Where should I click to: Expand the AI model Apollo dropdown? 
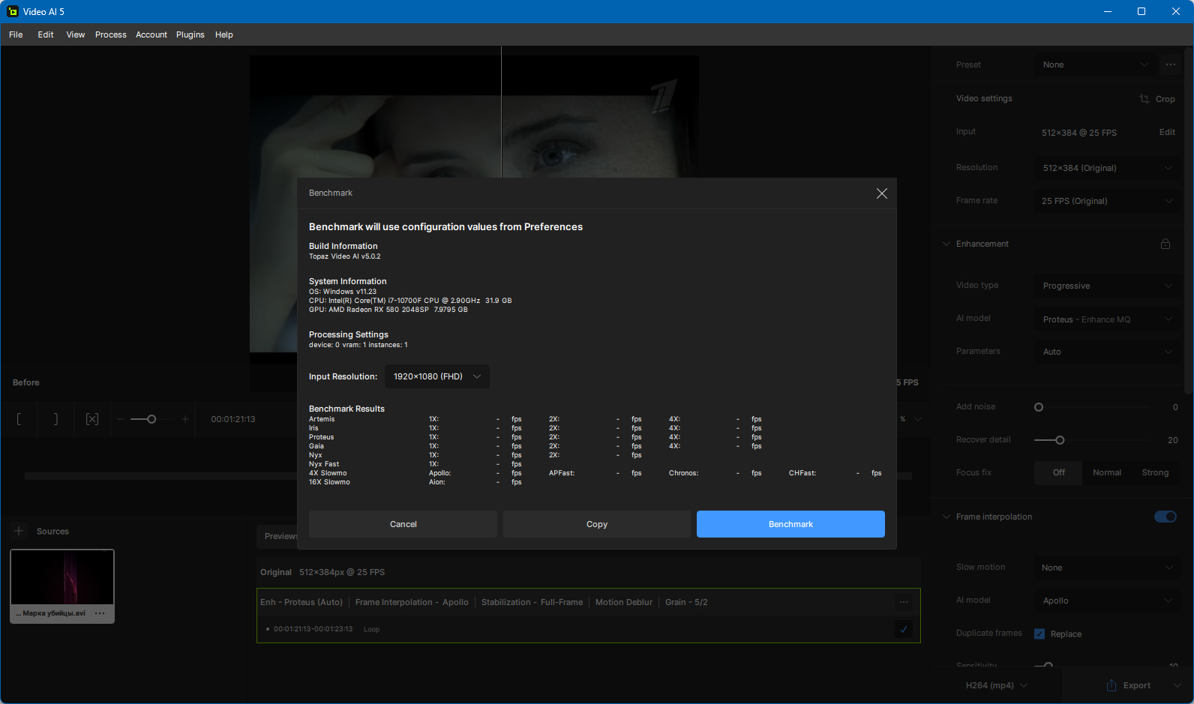1107,601
